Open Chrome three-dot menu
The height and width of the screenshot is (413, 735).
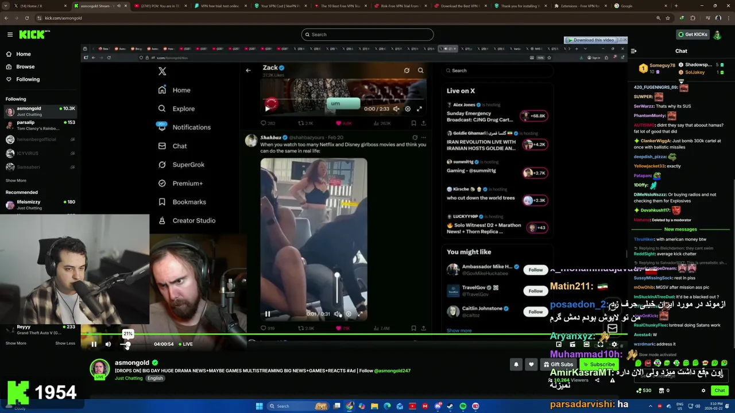pyautogui.click(x=728, y=18)
